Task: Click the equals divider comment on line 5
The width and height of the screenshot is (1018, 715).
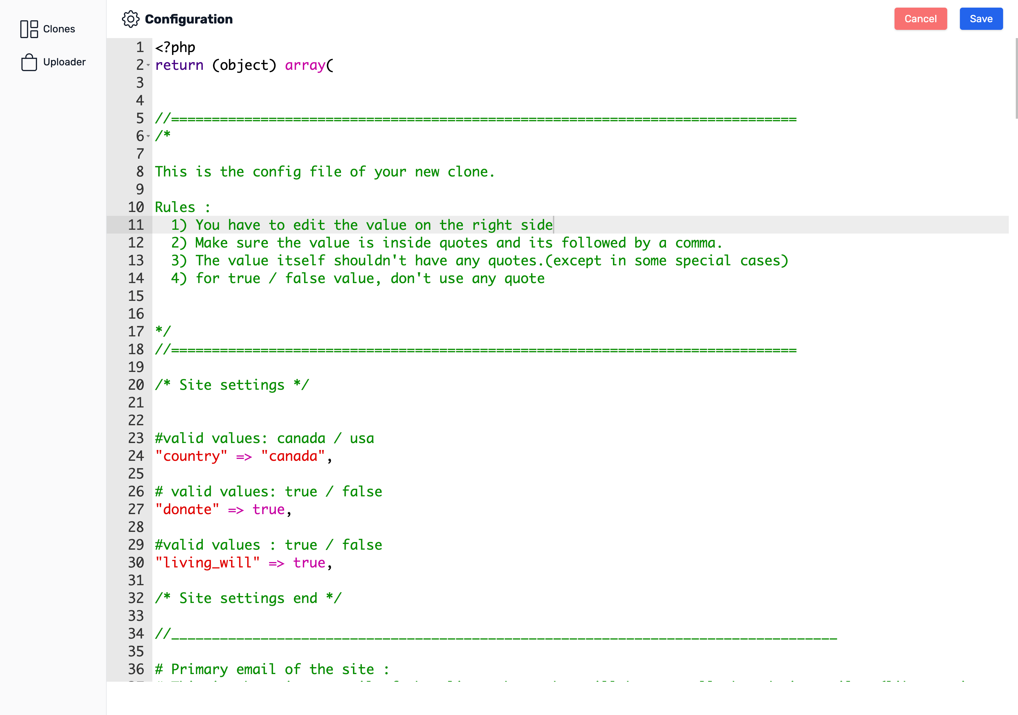Action: (476, 118)
